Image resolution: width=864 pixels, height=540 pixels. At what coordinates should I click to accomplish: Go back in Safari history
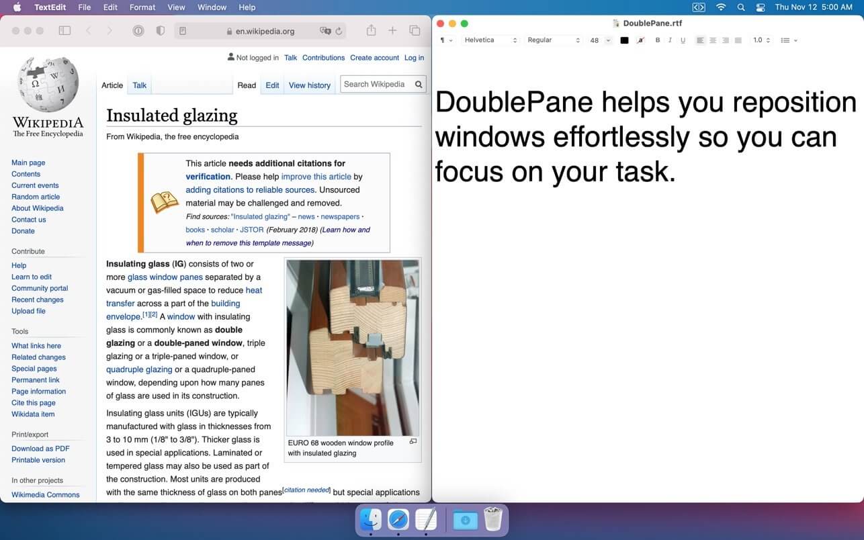point(89,31)
